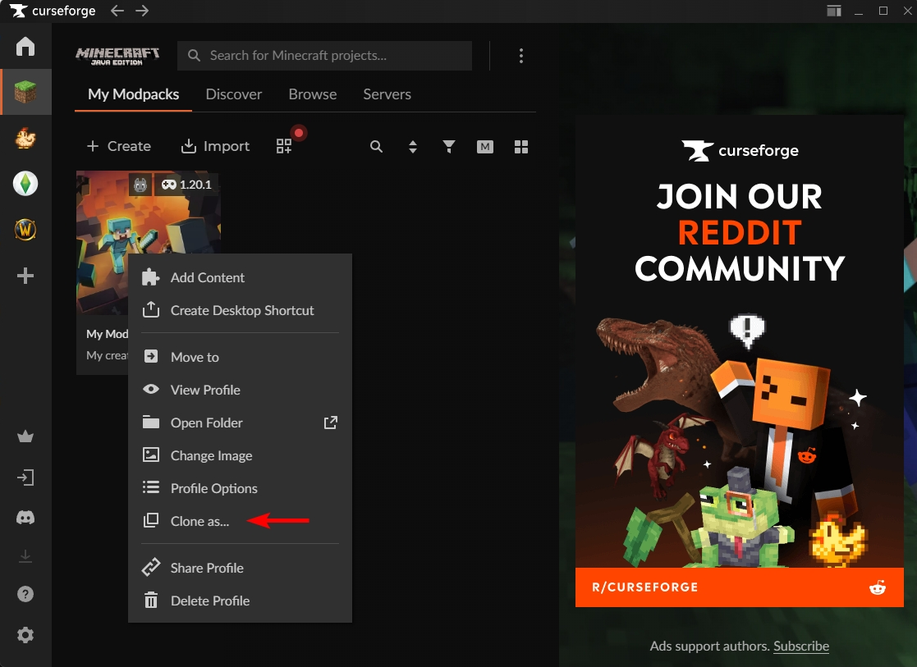Choose Add Content from context menu

(x=240, y=277)
